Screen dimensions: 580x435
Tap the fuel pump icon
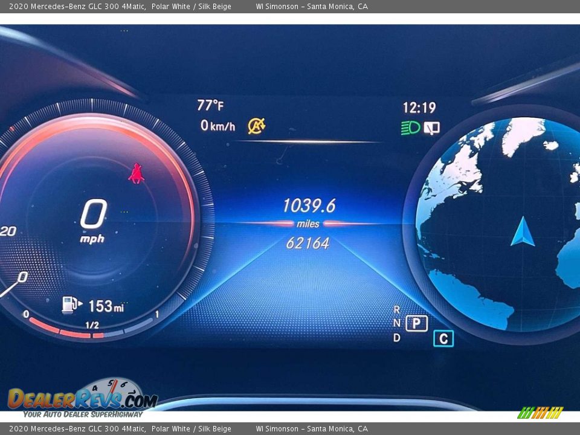point(71,304)
